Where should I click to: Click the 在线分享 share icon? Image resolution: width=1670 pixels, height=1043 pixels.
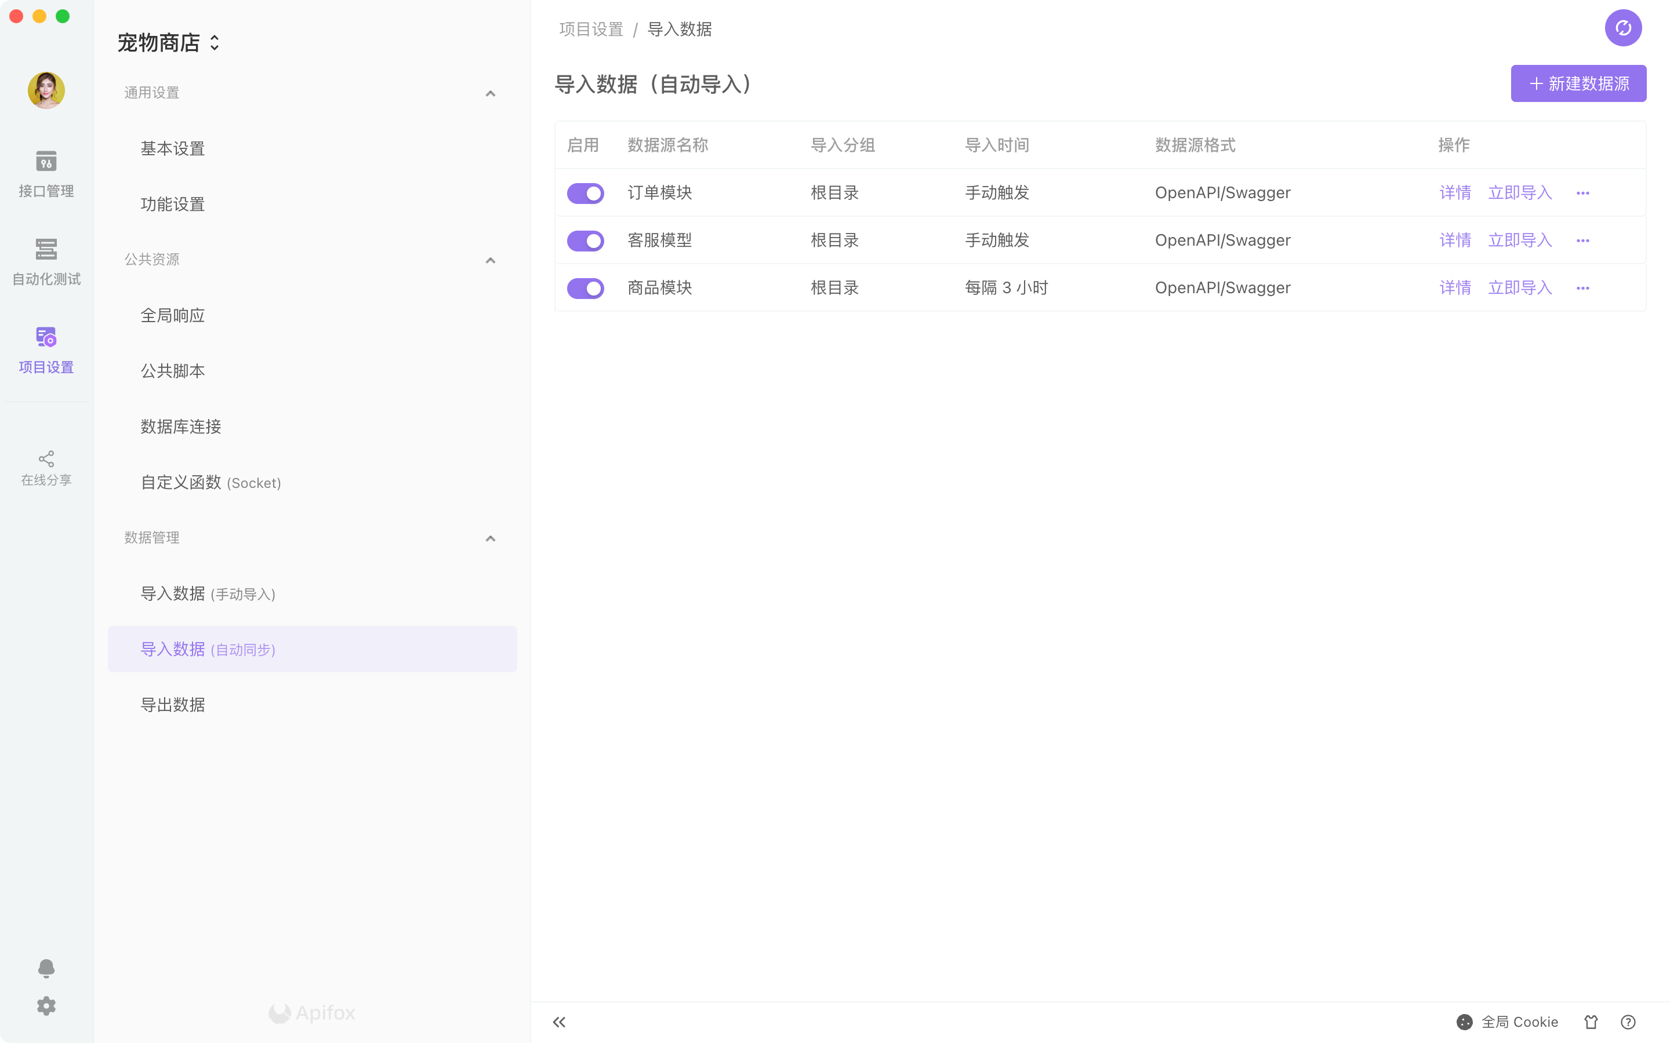coord(46,468)
